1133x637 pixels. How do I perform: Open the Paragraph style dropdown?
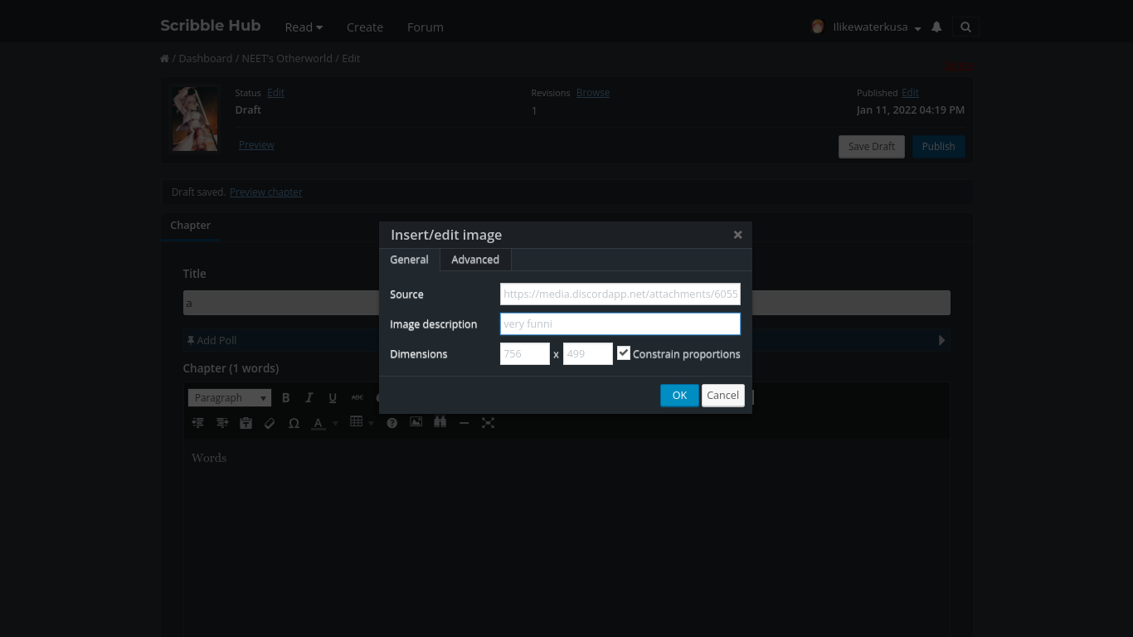tap(229, 397)
